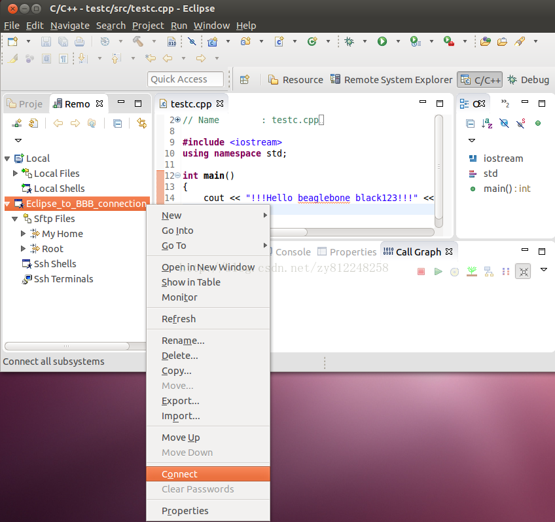The image size is (555, 522).
Task: Expand the My Home folder node
Action: pos(24,234)
